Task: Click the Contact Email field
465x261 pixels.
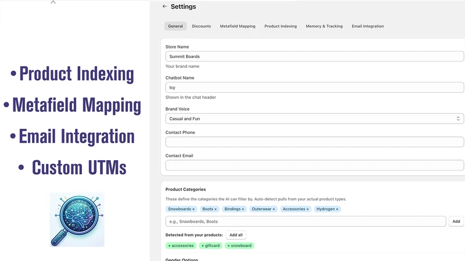Action: (x=314, y=165)
